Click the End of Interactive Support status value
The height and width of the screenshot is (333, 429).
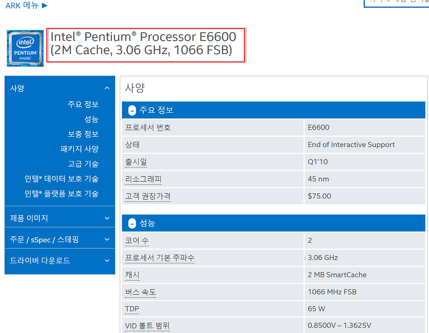(x=351, y=145)
